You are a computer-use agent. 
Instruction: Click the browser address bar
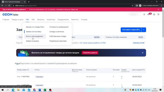click(x=72, y=6)
